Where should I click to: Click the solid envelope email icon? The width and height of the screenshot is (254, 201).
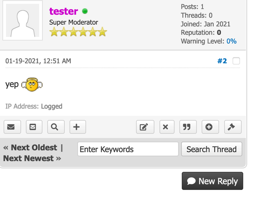point(12,127)
